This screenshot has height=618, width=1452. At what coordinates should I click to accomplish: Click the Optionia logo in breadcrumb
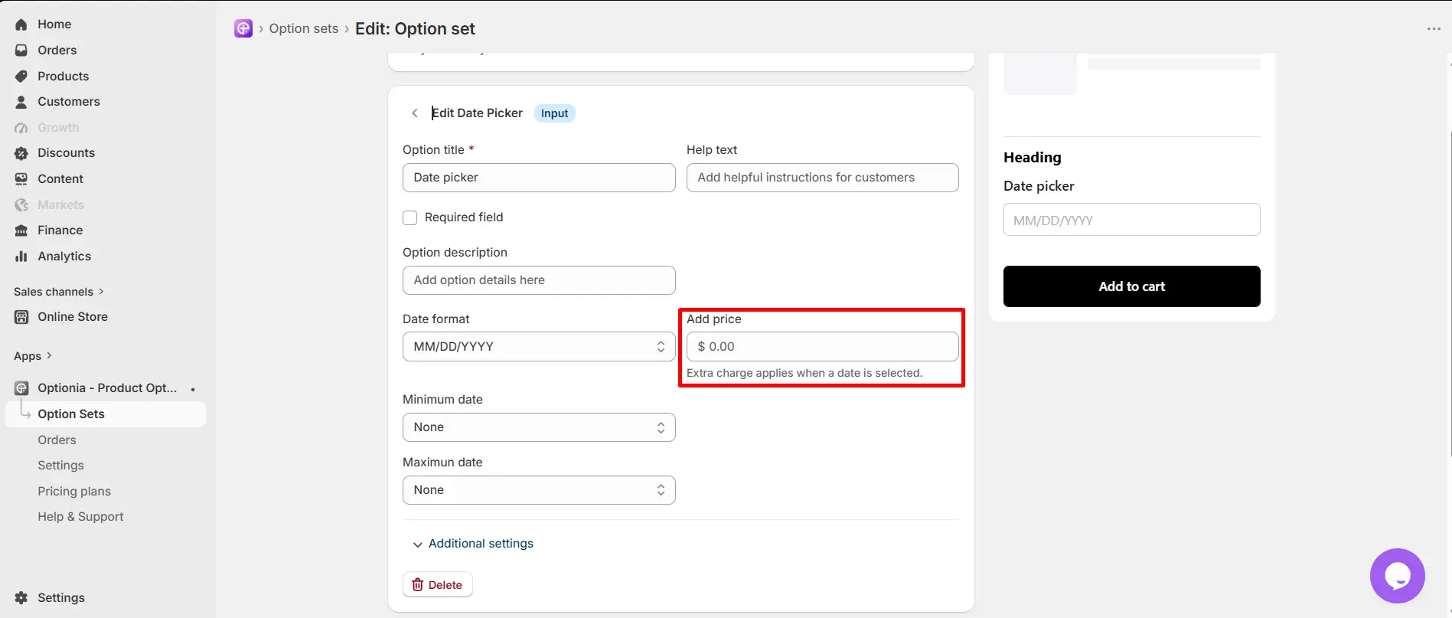tap(243, 28)
